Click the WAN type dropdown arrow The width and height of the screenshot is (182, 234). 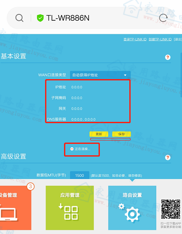pos(125,75)
